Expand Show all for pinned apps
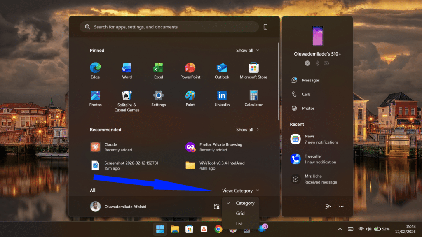Viewport: 422px width, 237px height. click(247, 50)
